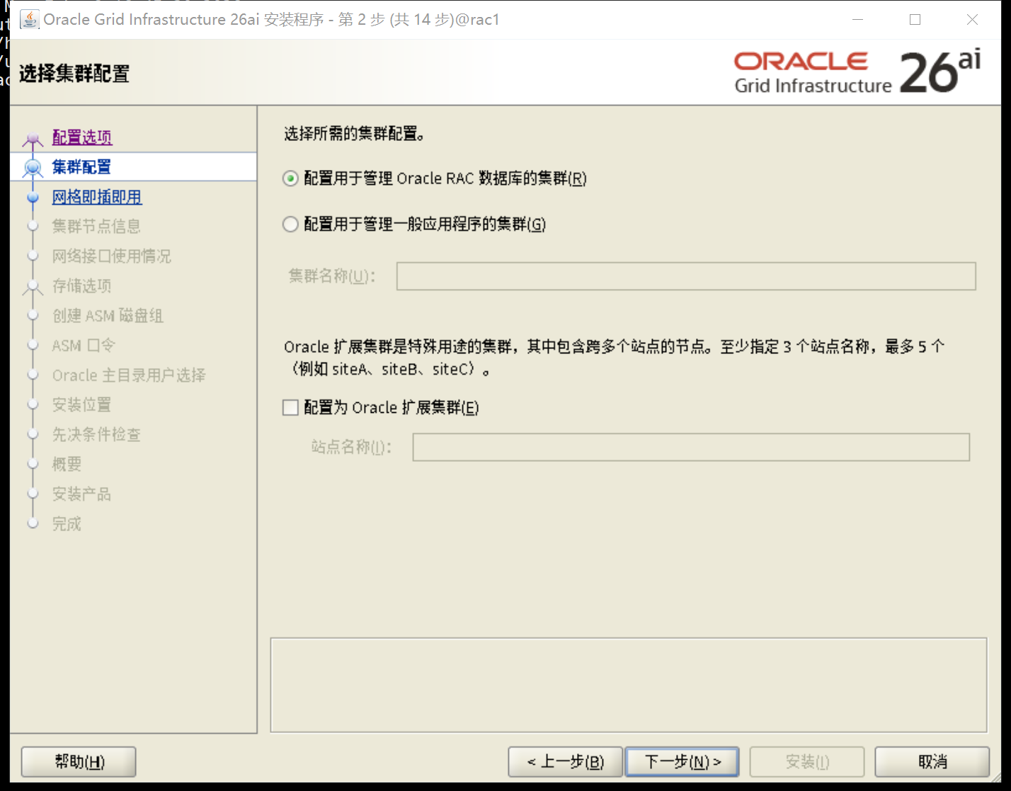1011x791 pixels.
Task: Click the 网络接口使用情况 step text
Action: click(x=112, y=256)
